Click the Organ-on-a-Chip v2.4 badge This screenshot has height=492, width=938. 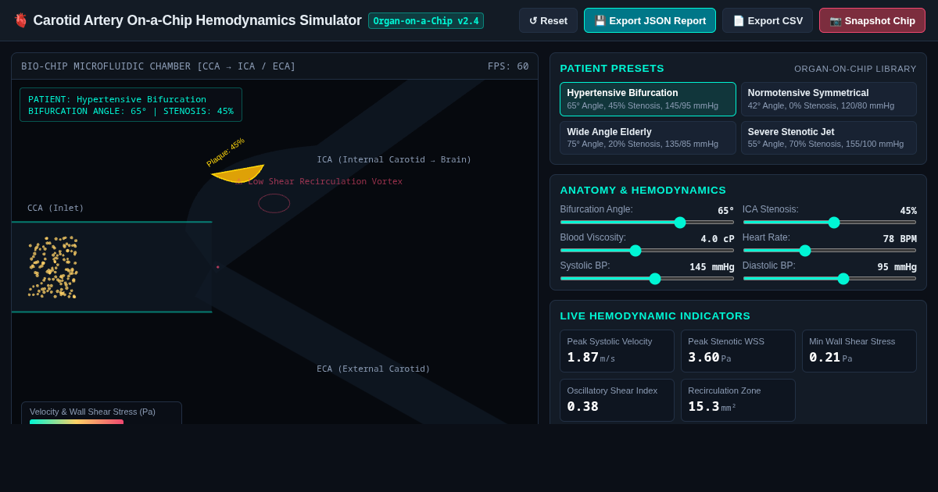(426, 21)
